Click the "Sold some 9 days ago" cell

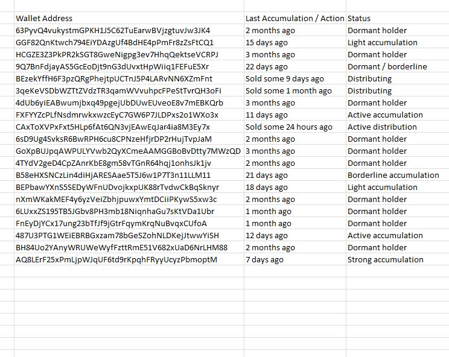[285, 79]
